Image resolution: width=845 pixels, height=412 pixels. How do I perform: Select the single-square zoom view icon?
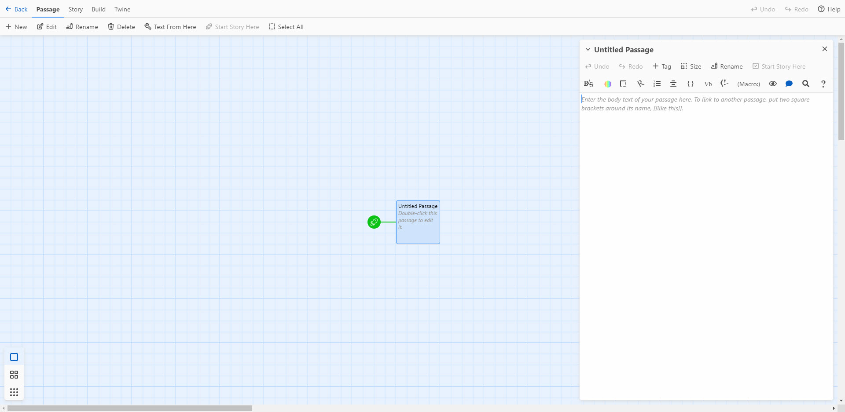point(14,357)
